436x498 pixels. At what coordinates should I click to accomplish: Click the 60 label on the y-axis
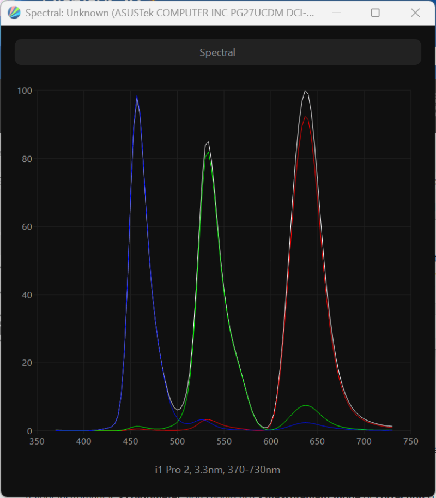[x=27, y=227]
